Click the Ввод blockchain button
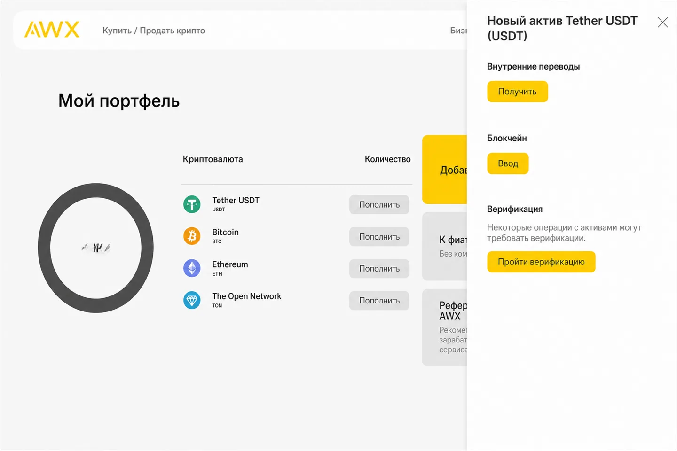677x451 pixels. click(x=508, y=163)
